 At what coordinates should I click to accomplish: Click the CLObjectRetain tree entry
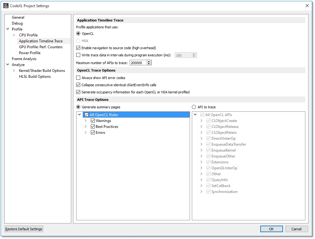224,133
